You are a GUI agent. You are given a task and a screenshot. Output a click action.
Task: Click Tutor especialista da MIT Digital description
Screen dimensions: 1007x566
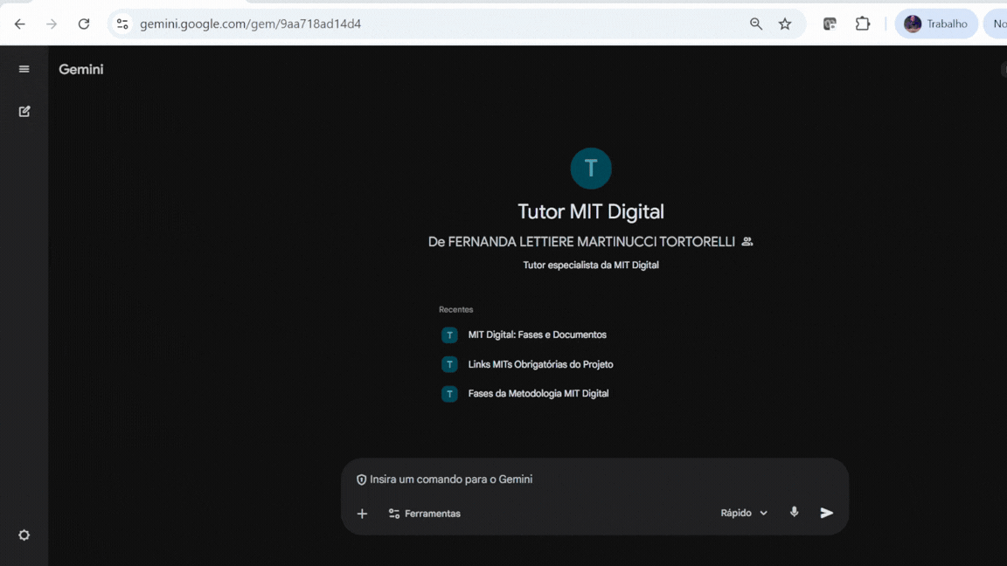coord(591,265)
